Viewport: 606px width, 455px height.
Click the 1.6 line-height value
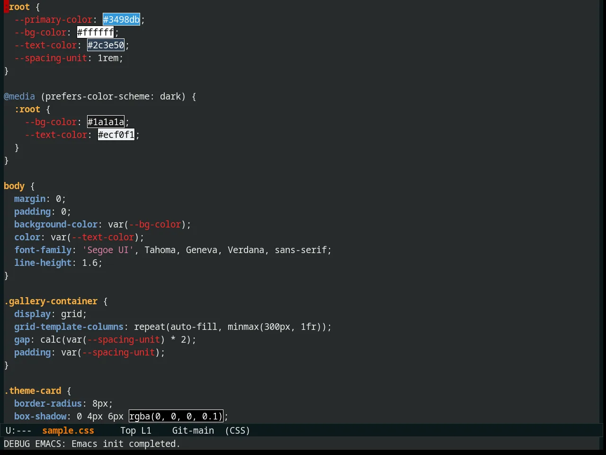[x=89, y=263]
